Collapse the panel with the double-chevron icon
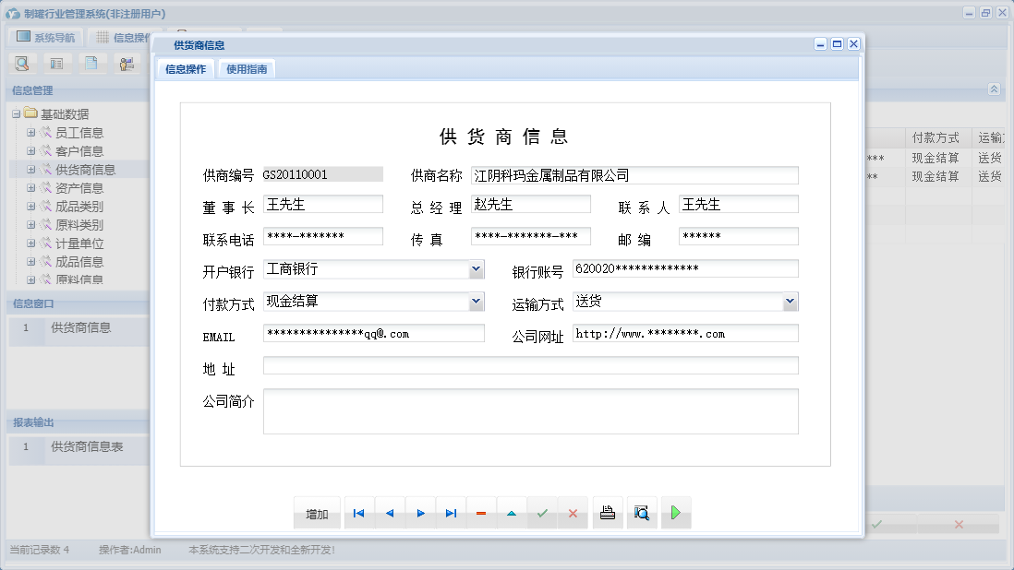Screen dimensions: 1014x570 (x=994, y=89)
